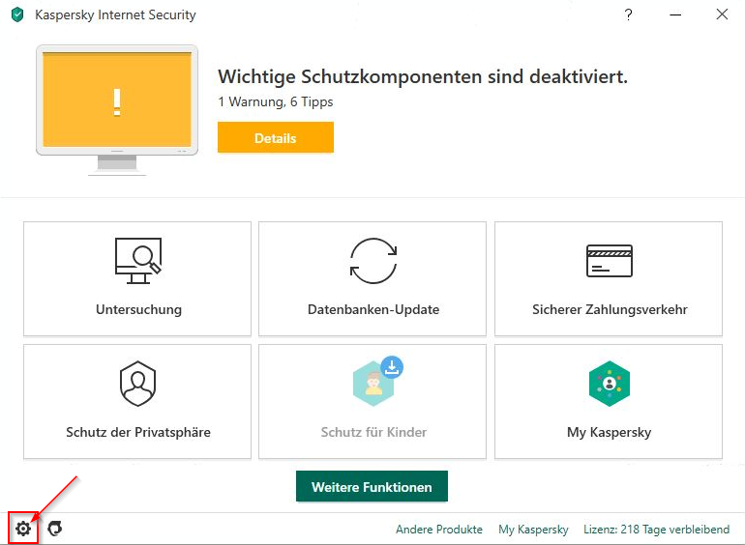
Task: Click the Details button
Action: click(x=276, y=137)
